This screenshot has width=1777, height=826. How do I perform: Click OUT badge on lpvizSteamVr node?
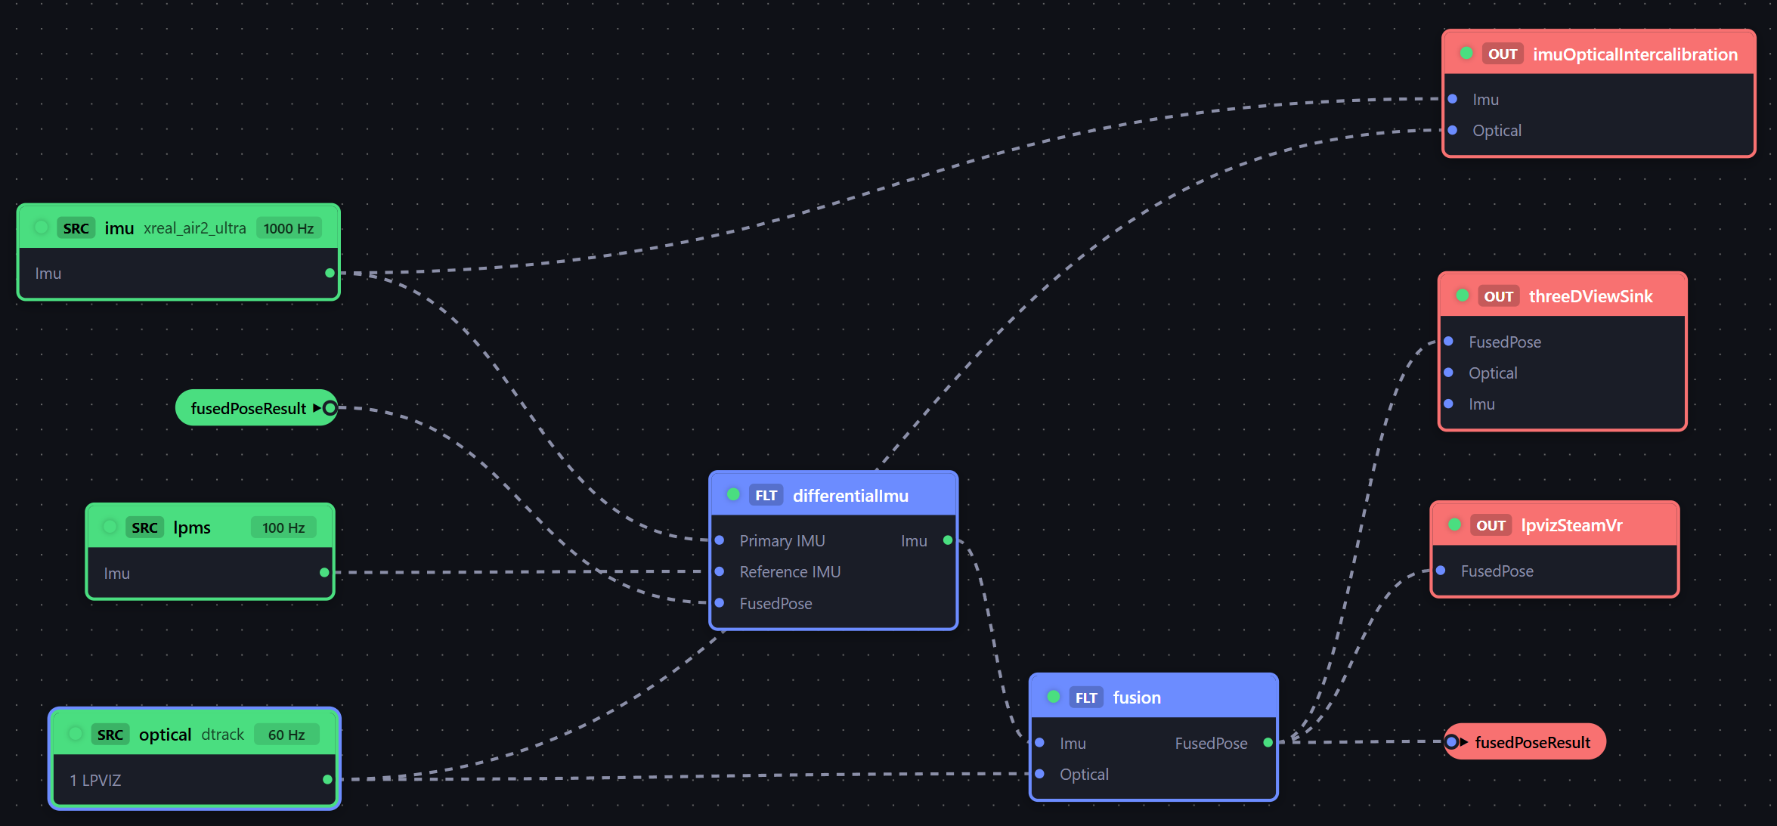1491,525
